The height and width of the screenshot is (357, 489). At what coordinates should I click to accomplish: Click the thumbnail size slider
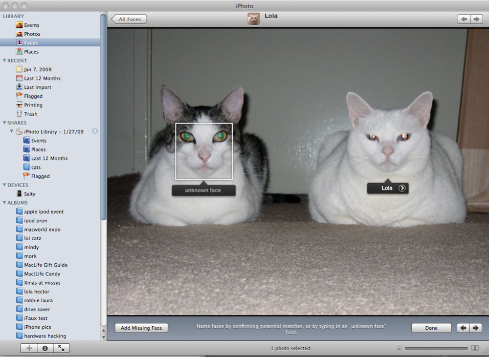[x=435, y=348]
